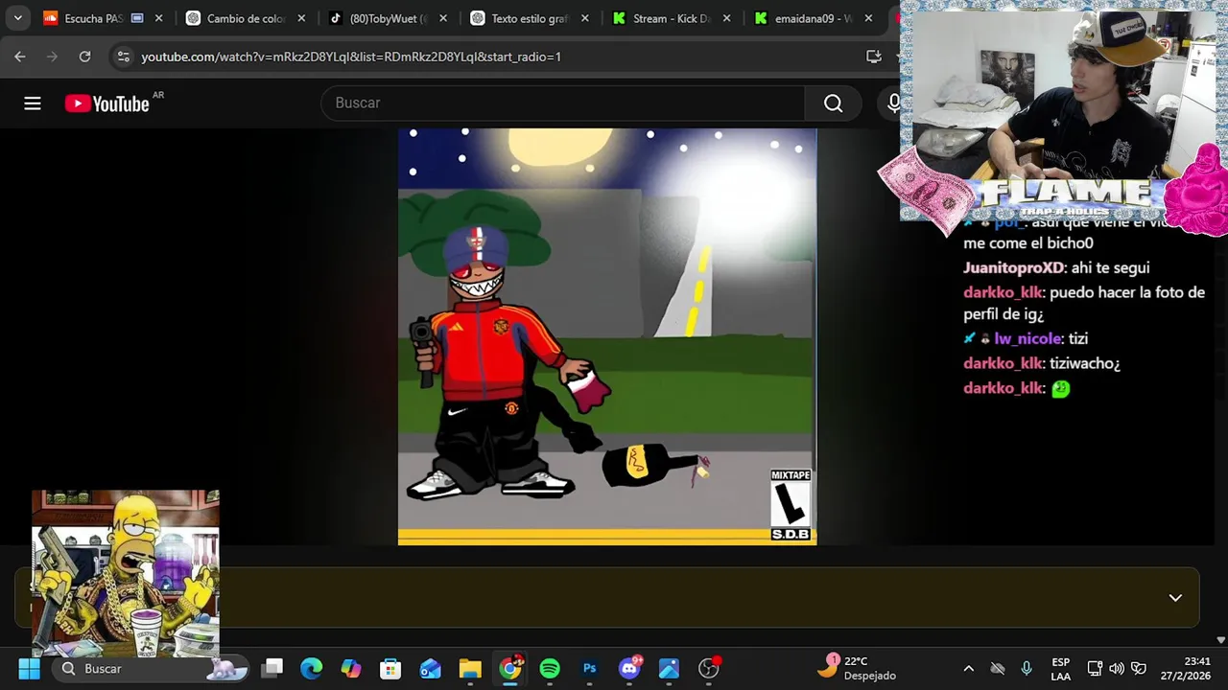
Task: Open the Windows Start menu
Action: (29, 668)
